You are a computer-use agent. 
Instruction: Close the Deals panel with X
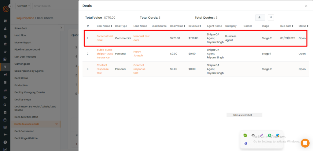[x=306, y=6]
